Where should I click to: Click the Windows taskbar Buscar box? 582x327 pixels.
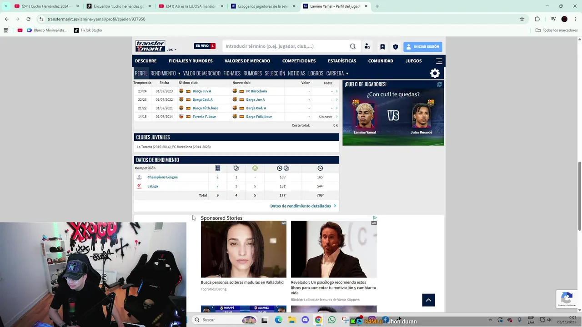(x=225, y=320)
